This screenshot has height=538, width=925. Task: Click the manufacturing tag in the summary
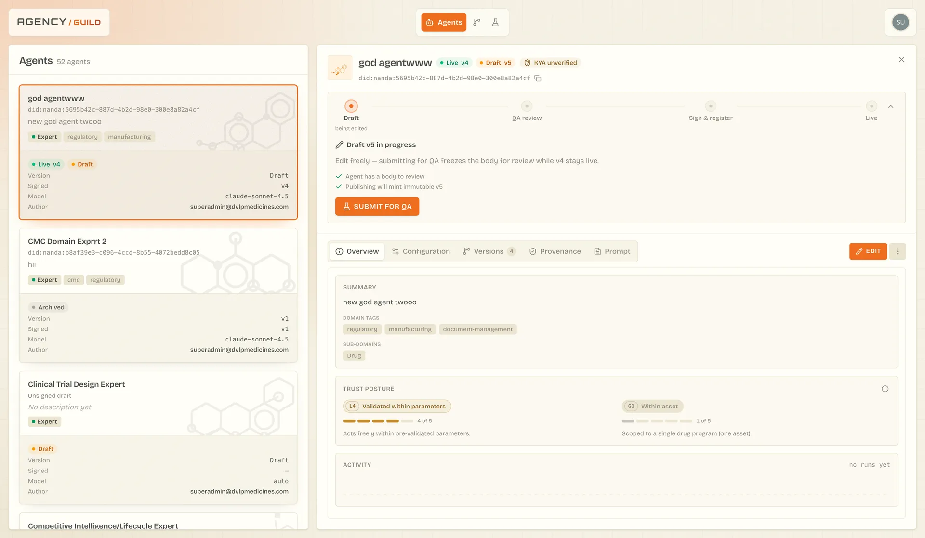(410, 329)
